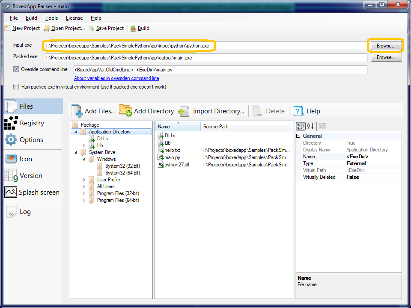Click the Add Directory folder icon
This screenshot has height=308, width=411.
click(x=125, y=111)
